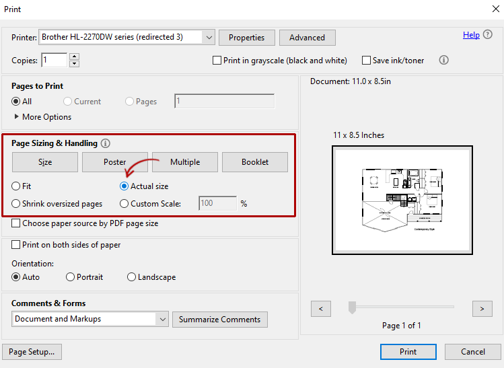Click Page Sizing & Handling info icon
Screen dimensions: 504x368
(106, 143)
